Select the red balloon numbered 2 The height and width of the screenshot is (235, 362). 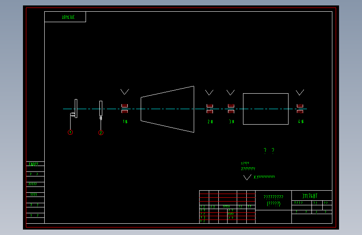(x=101, y=133)
